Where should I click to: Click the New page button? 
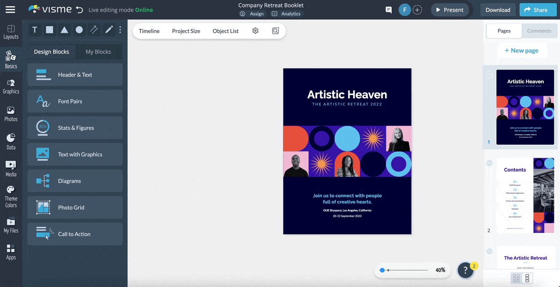[x=521, y=50]
